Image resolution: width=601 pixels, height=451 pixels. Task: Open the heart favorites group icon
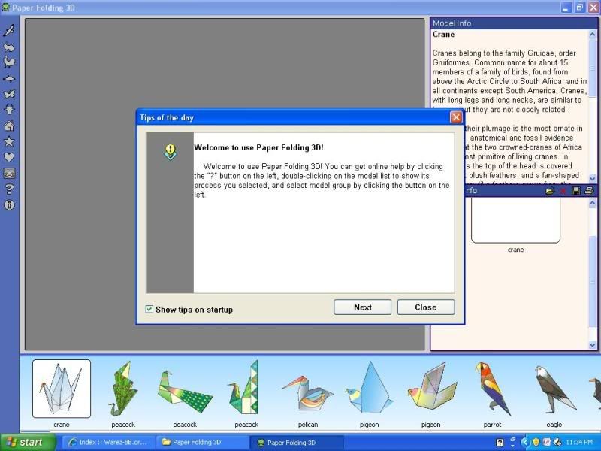tap(9, 157)
